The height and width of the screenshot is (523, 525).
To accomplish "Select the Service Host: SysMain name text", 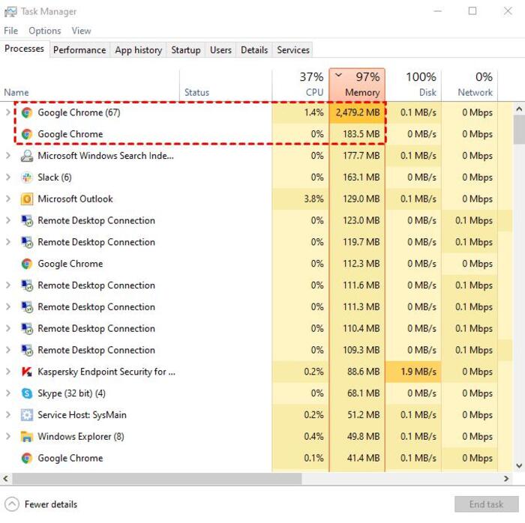I will coord(82,415).
